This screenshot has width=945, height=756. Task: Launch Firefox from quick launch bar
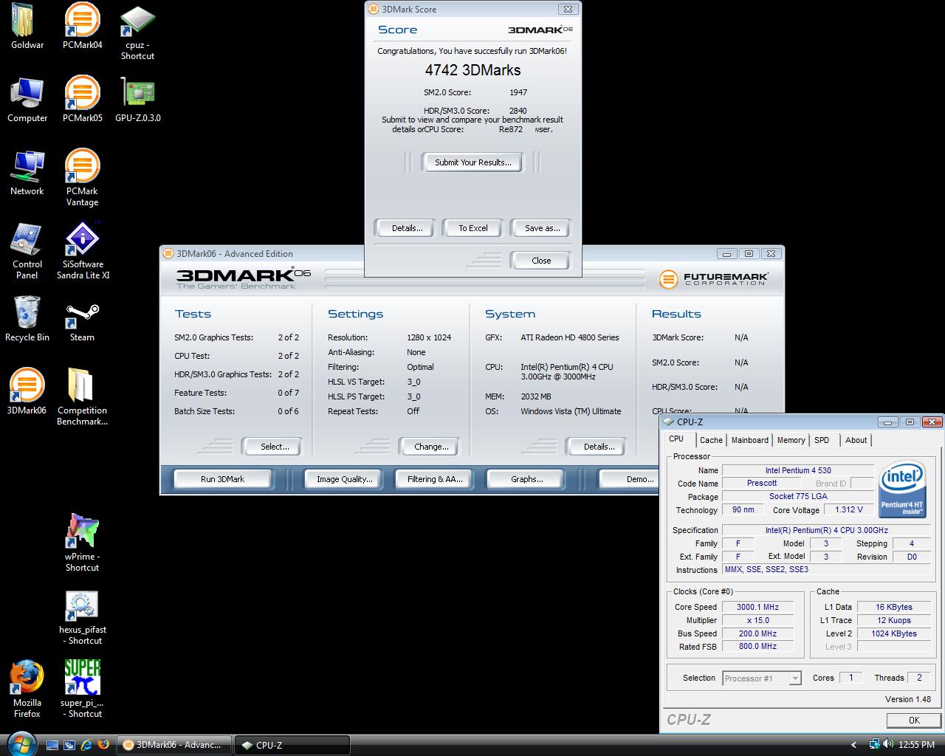point(103,745)
